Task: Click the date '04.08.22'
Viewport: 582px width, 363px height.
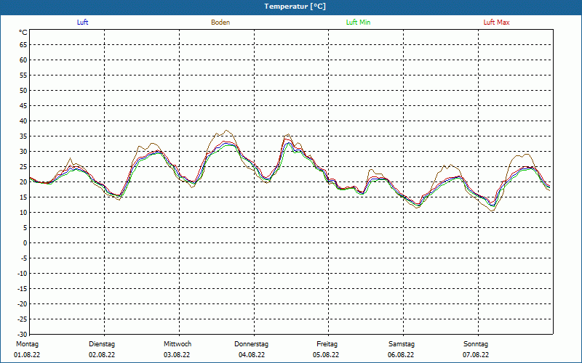Action: pyautogui.click(x=252, y=355)
